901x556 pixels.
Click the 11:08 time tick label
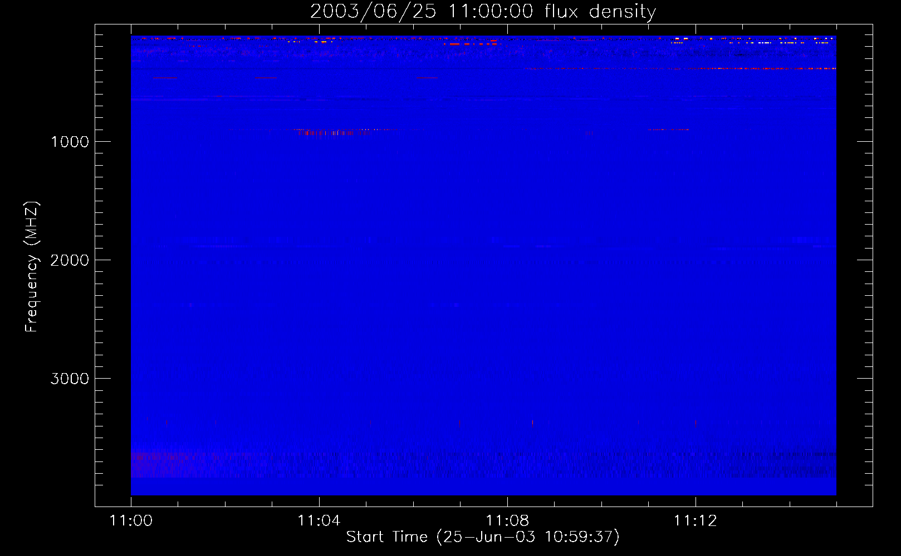click(507, 521)
